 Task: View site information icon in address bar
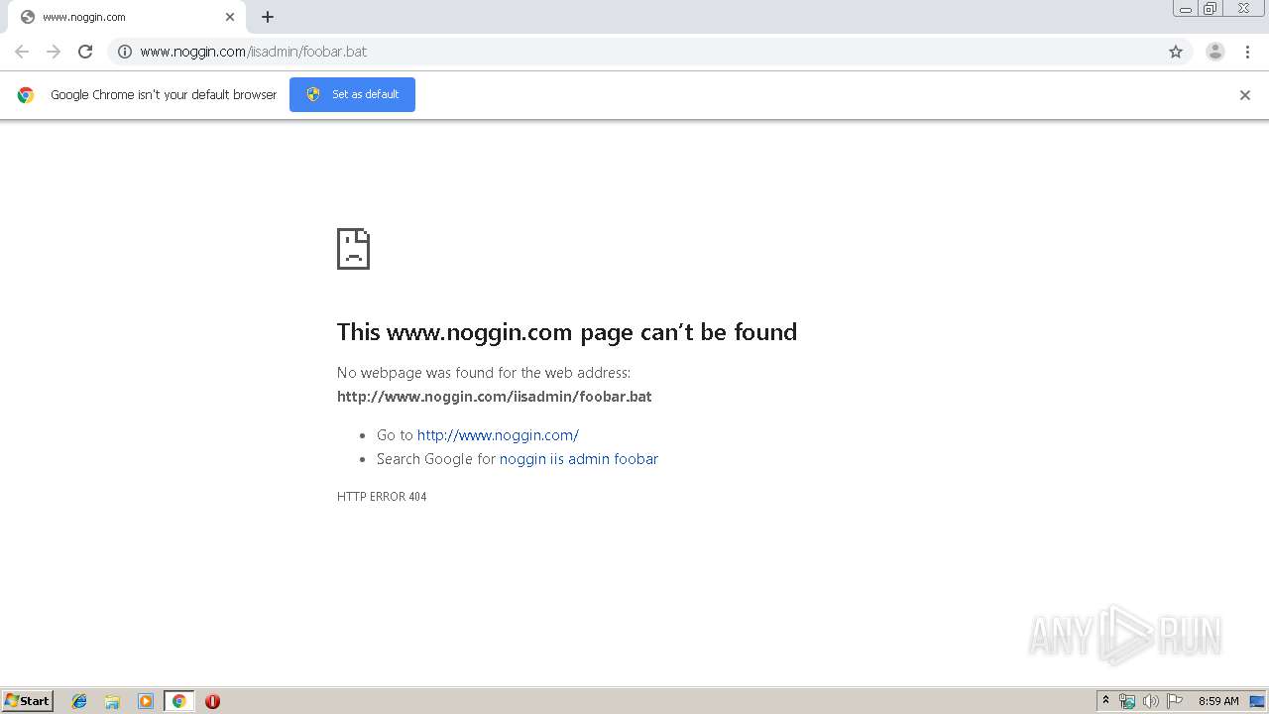pos(125,52)
